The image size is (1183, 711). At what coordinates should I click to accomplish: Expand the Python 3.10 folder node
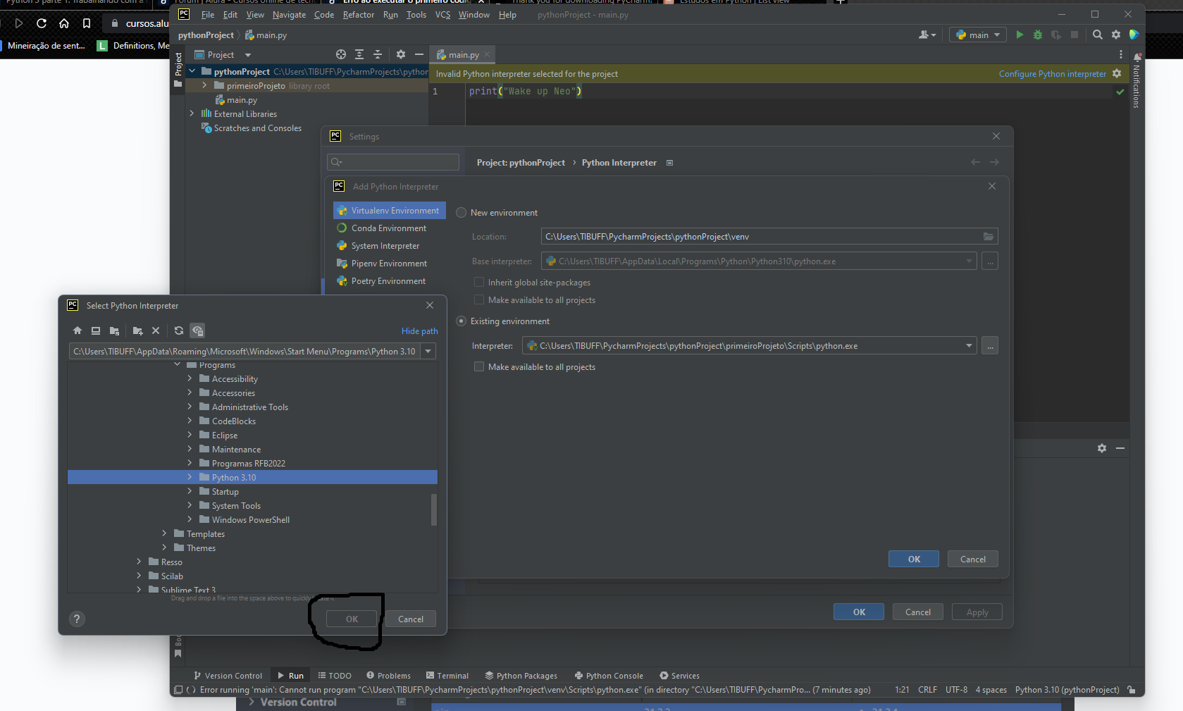pyautogui.click(x=190, y=477)
